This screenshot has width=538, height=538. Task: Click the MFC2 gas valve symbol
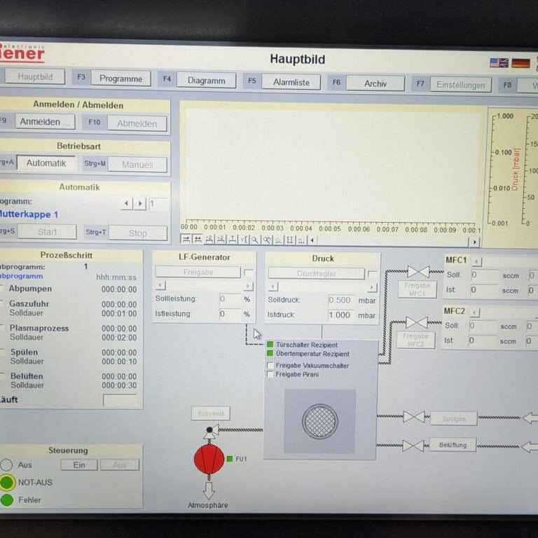(417, 322)
